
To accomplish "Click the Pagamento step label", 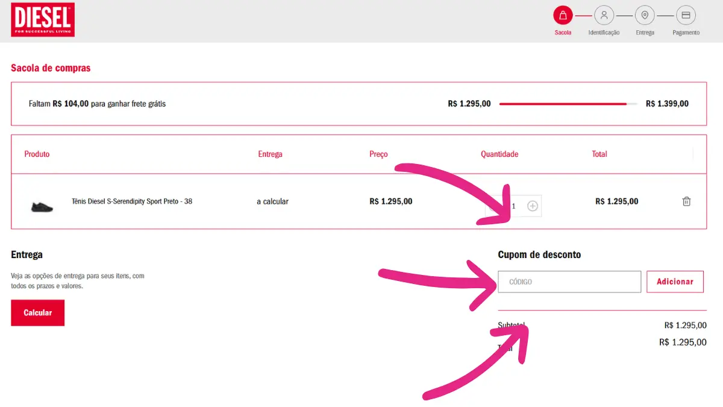I will coord(686,33).
